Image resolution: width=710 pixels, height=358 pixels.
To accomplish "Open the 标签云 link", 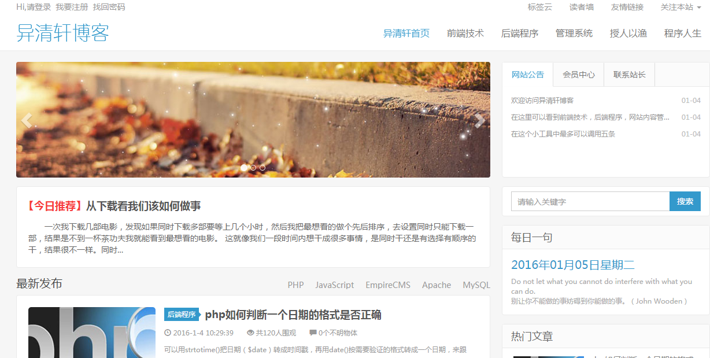I will (x=540, y=7).
